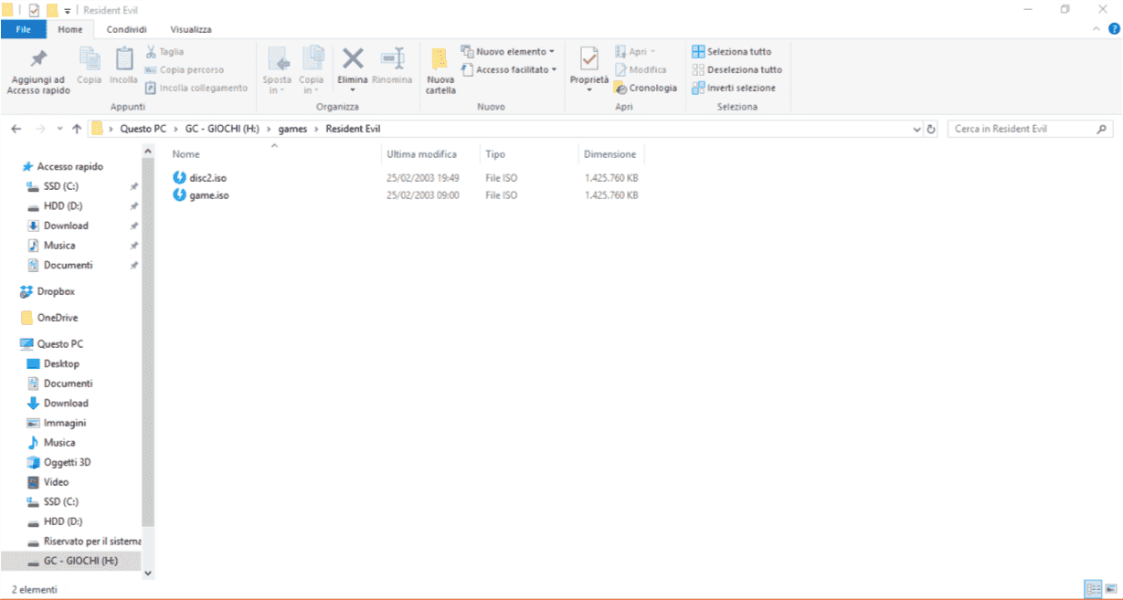Go up one folder with the up arrow
The image size is (1123, 600).
(77, 129)
